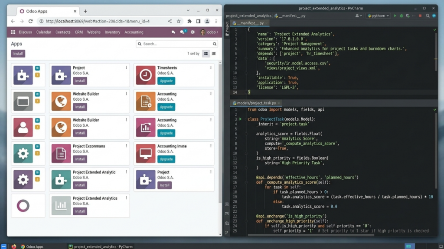Open the Discuss menu
This screenshot has width=444, height=249.
(25, 32)
